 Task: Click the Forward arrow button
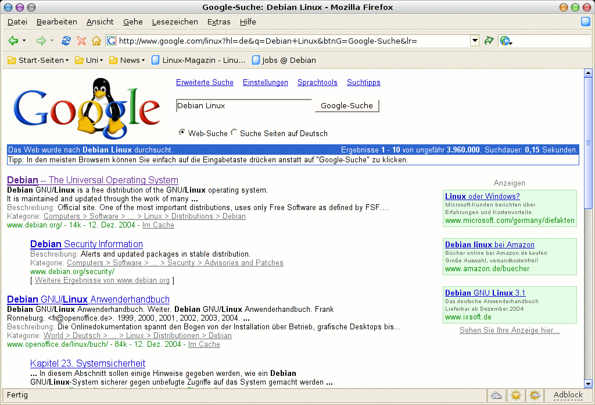(41, 41)
